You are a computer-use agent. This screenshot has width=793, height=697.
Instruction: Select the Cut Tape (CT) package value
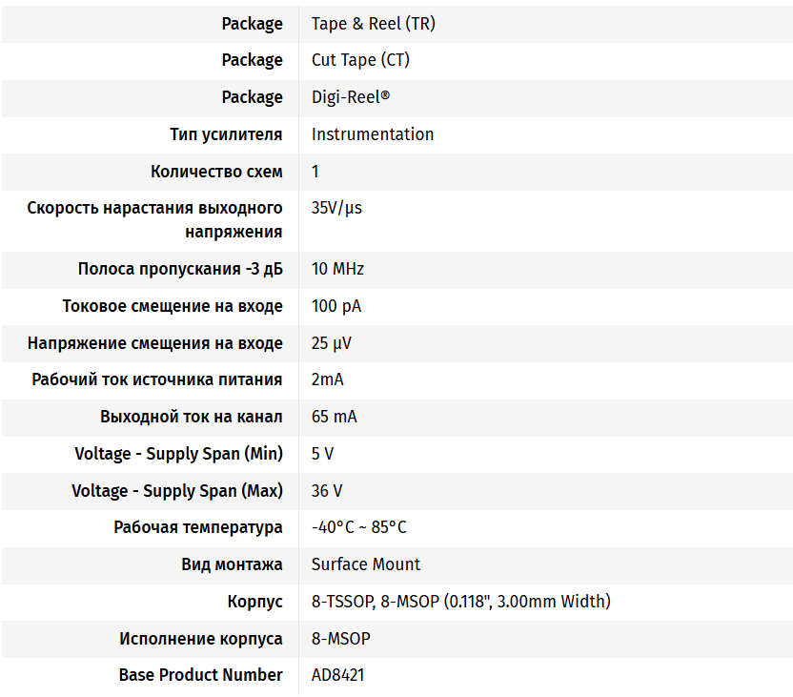click(361, 60)
